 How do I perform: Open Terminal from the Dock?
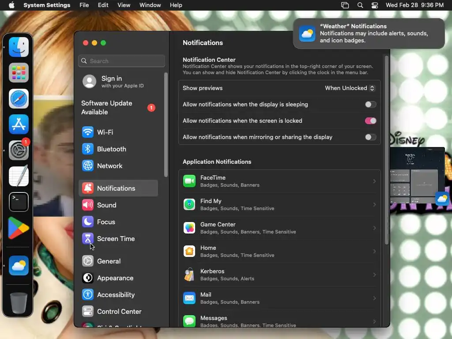pos(19,202)
